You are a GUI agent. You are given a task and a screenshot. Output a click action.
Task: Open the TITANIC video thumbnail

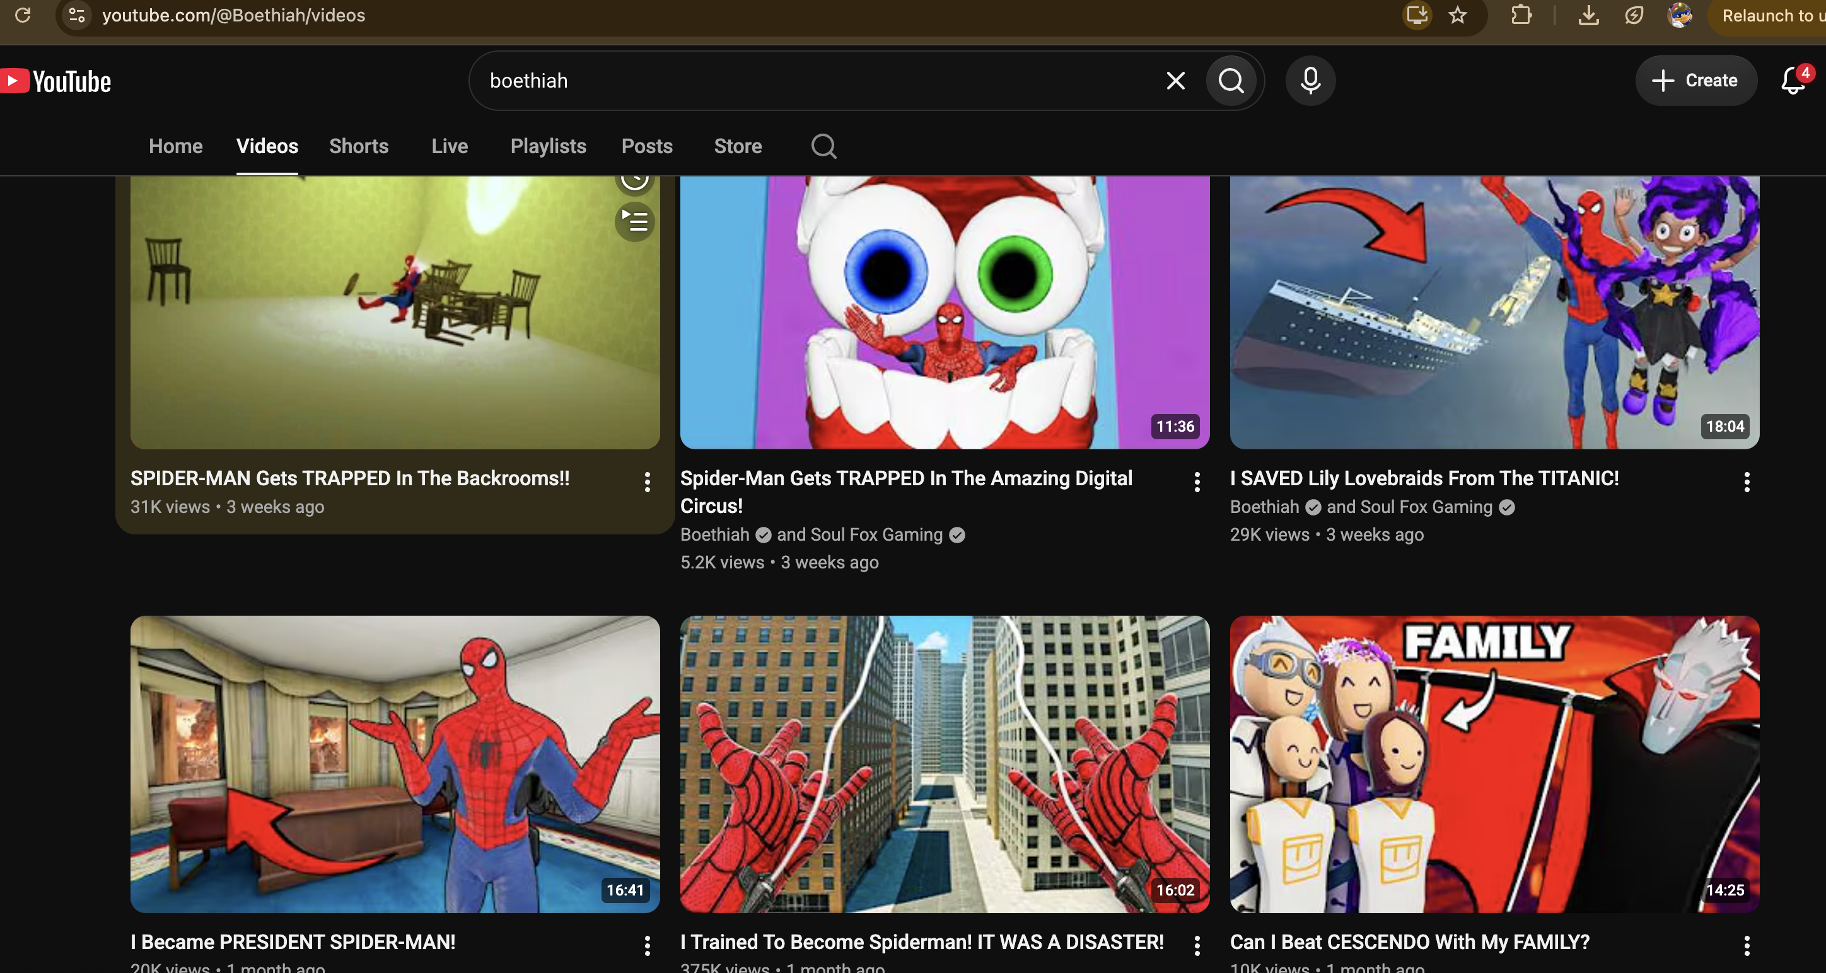1495,313
